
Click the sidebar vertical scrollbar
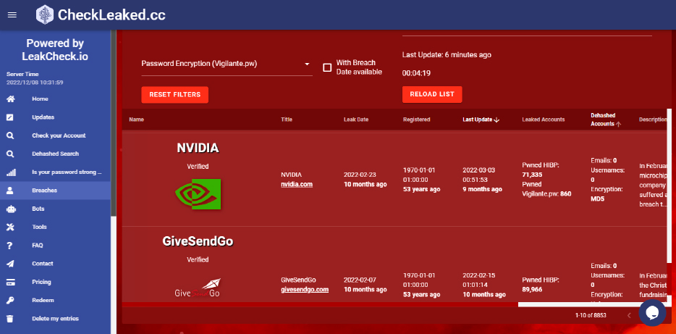click(114, 123)
